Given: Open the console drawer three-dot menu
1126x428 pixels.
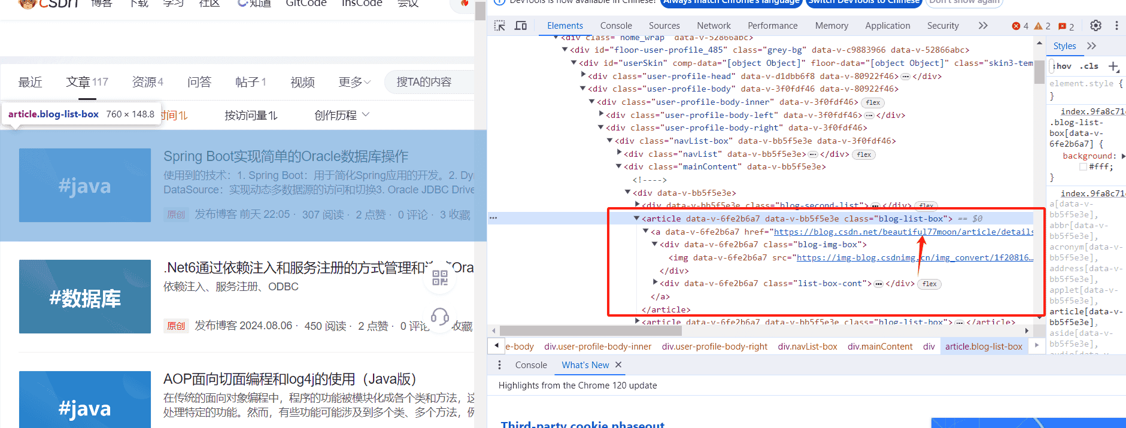Looking at the screenshot, I should [x=500, y=365].
